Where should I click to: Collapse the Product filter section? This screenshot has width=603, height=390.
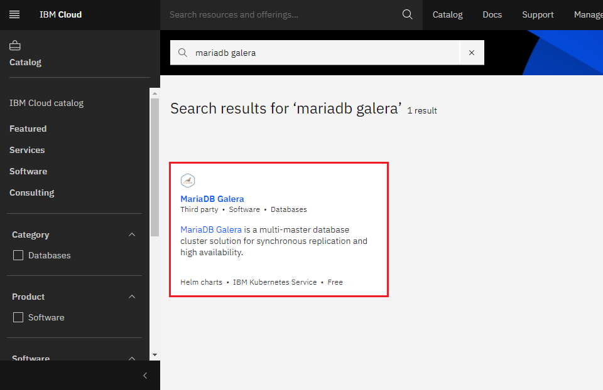(132, 297)
